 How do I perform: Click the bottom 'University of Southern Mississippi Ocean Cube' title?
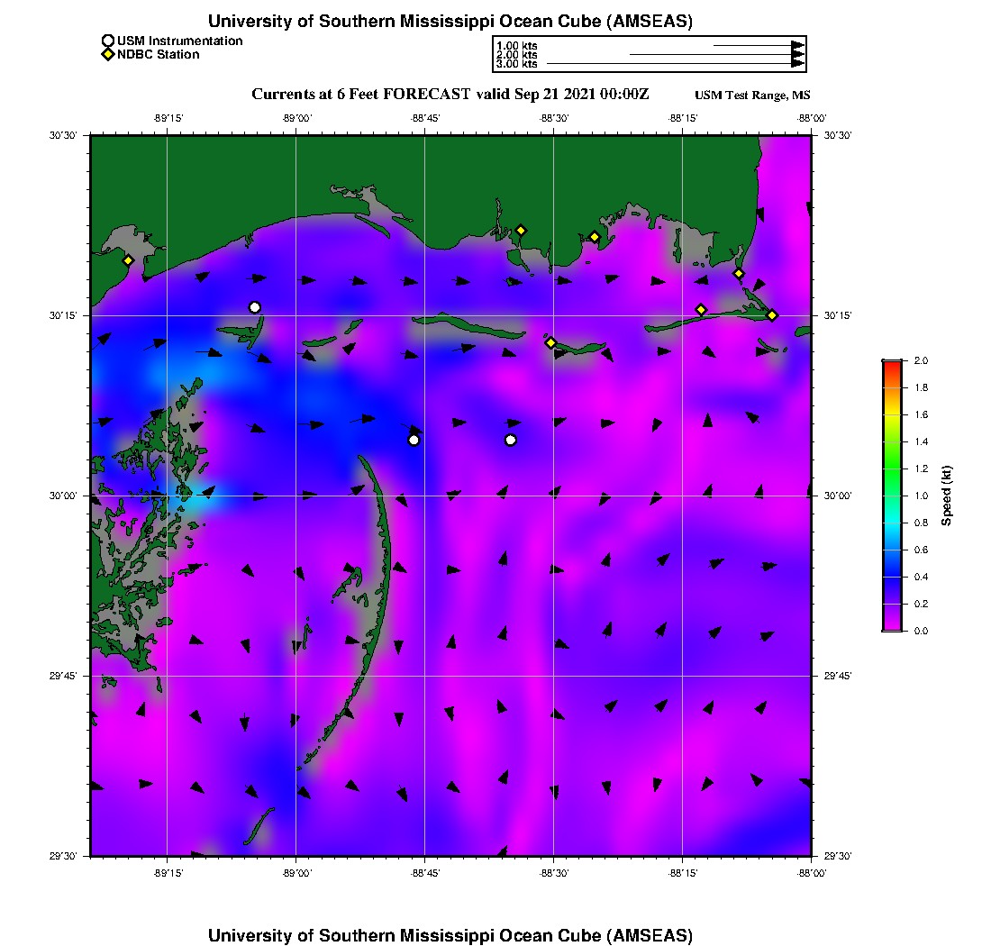pos(450,935)
